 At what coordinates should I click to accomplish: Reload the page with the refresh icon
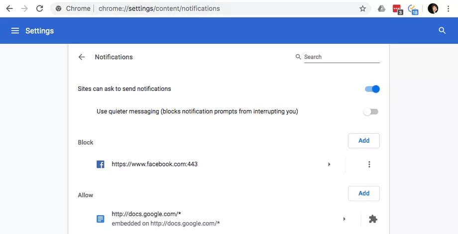(40, 8)
